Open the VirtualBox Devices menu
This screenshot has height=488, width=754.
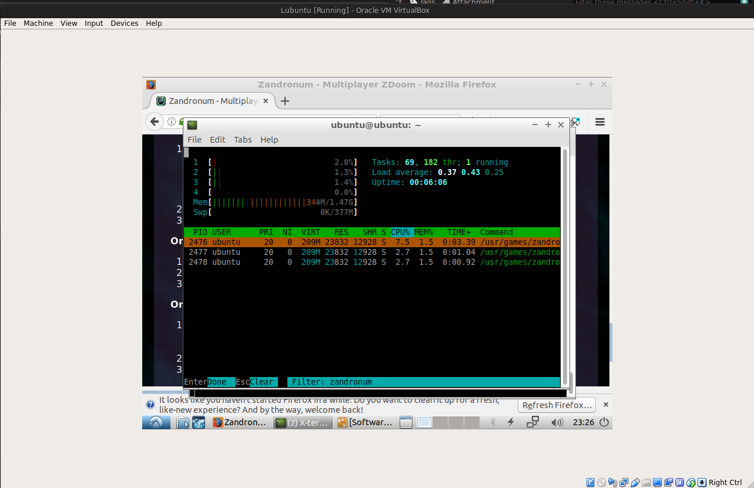(124, 23)
